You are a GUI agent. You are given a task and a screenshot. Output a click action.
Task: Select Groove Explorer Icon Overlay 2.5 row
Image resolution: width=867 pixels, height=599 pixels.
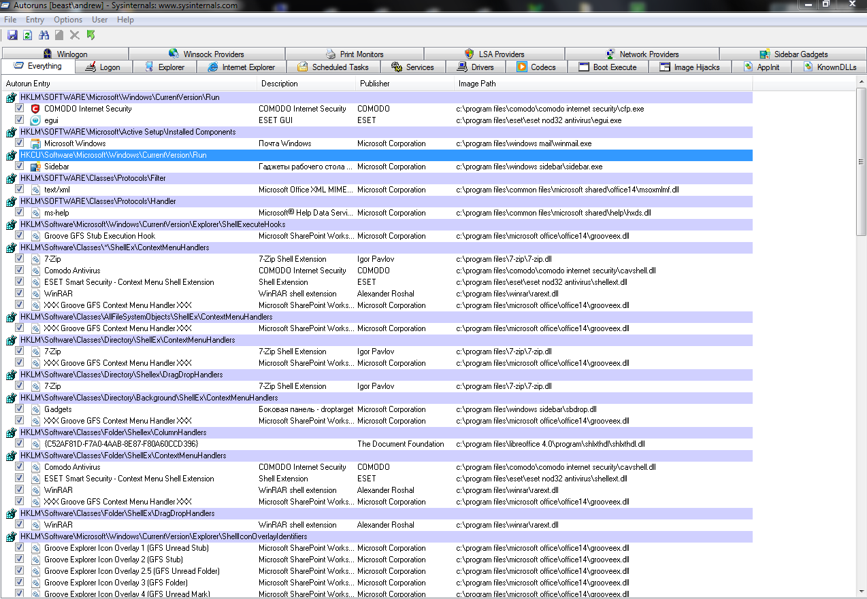tap(378, 571)
